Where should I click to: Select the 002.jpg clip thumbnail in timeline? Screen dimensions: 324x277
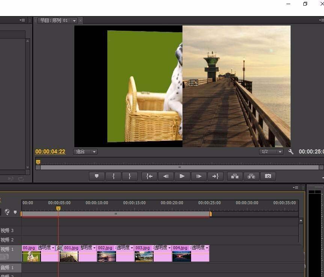click(x=106, y=256)
